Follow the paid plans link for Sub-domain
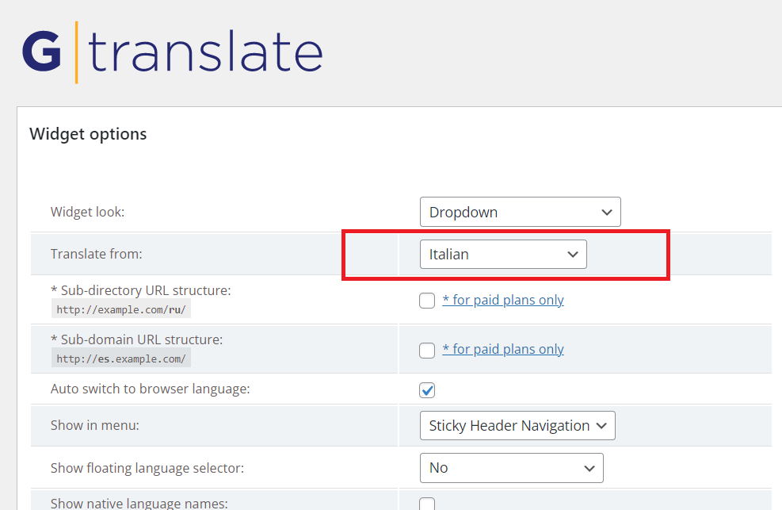This screenshot has height=510, width=782. pos(502,349)
